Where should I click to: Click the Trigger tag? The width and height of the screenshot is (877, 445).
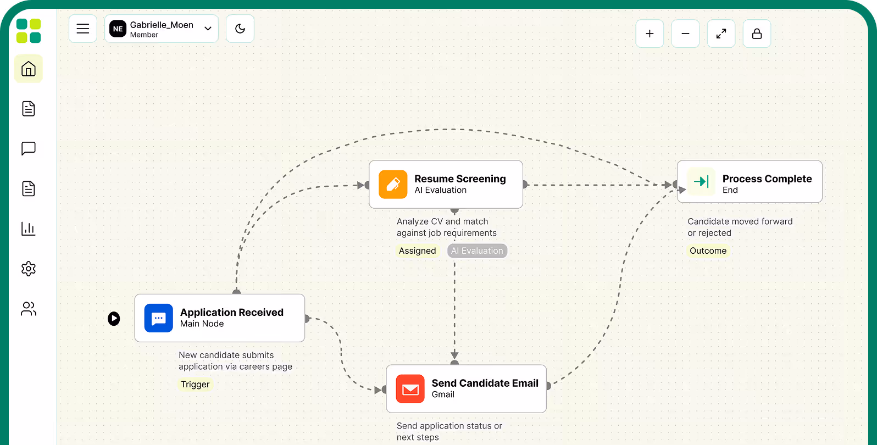(195, 384)
